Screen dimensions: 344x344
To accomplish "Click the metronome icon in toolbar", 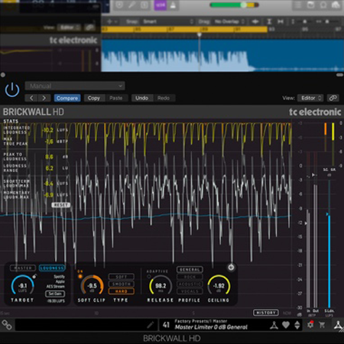I will [173, 5].
